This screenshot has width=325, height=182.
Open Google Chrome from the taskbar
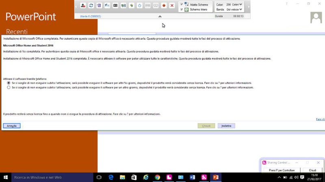click(x=157, y=178)
